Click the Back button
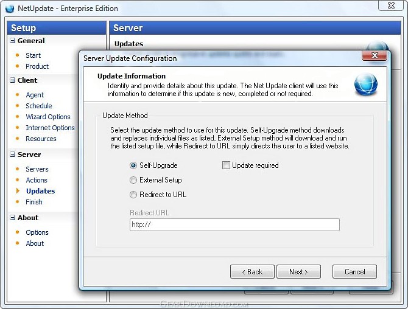The height and width of the screenshot is (309, 408). pos(252,271)
